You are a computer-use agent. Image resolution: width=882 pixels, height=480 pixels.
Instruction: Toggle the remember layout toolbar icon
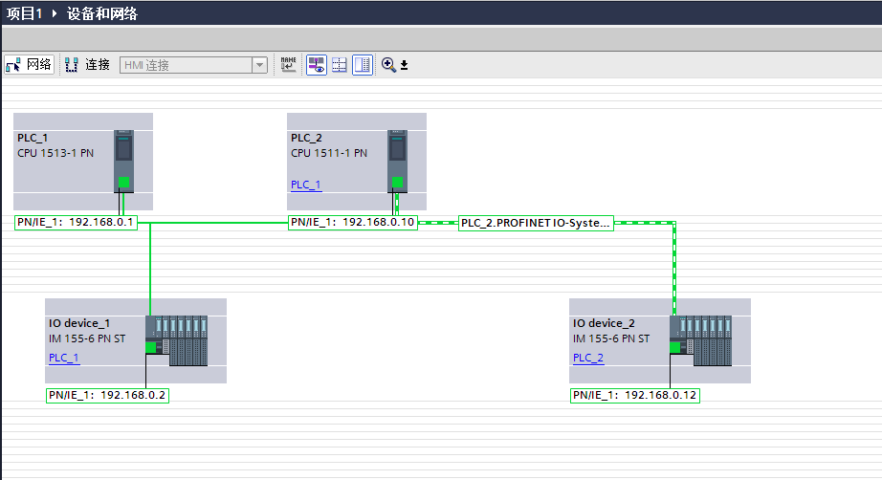[363, 65]
